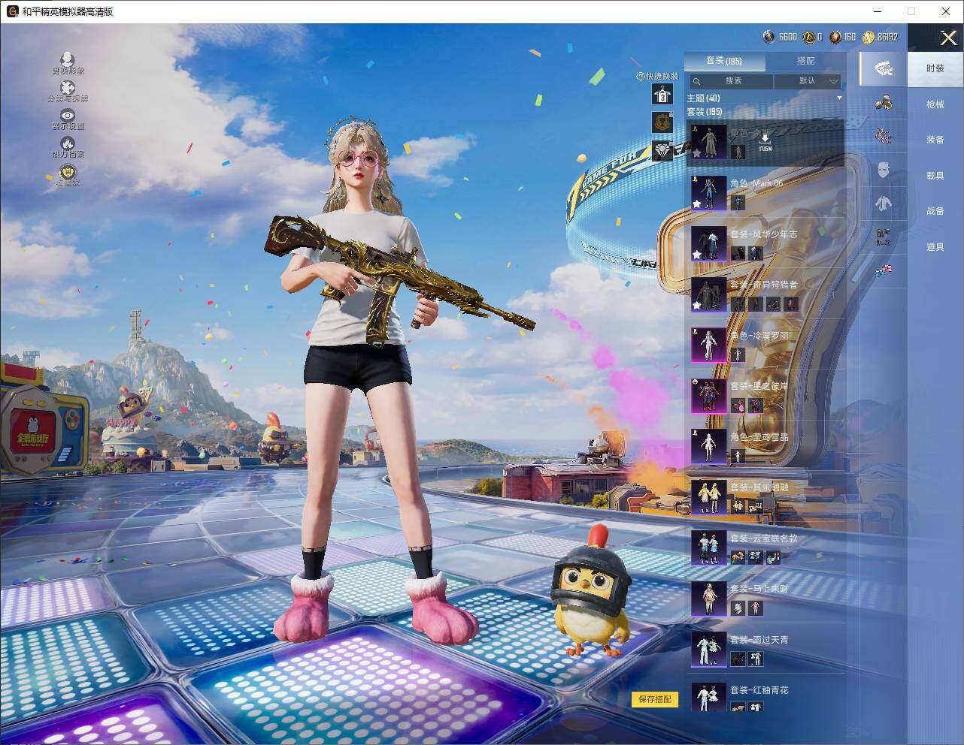Open the 载具 side tab
964x745 pixels.
[935, 176]
